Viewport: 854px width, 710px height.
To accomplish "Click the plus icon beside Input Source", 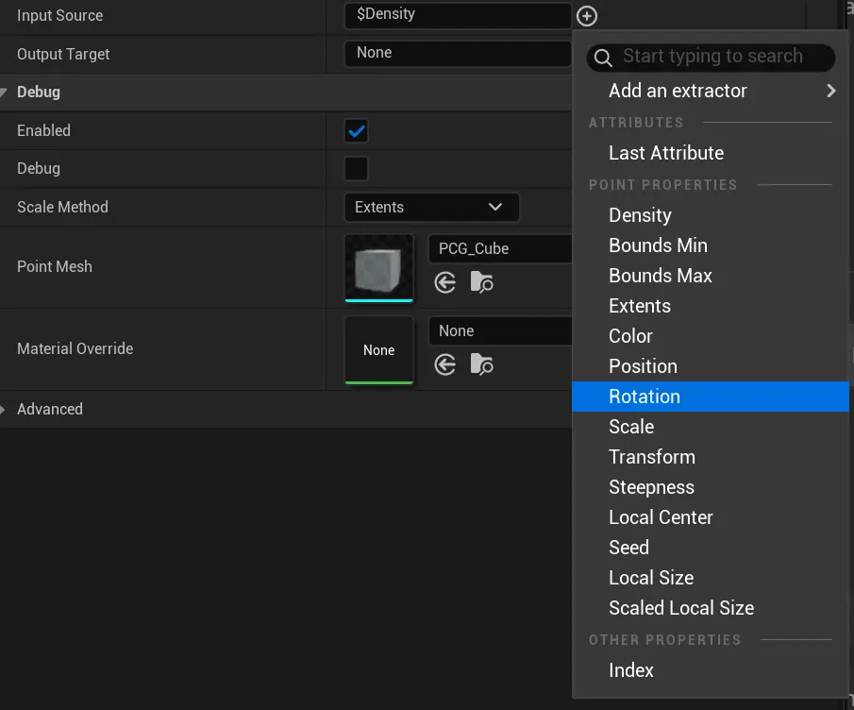I will point(587,16).
